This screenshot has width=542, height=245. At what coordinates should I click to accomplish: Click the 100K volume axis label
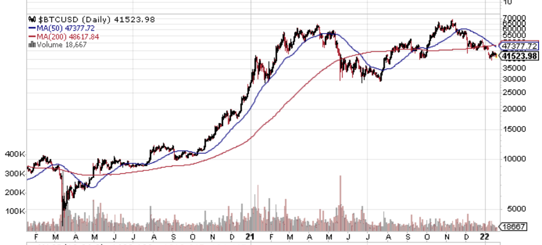coord(14,211)
